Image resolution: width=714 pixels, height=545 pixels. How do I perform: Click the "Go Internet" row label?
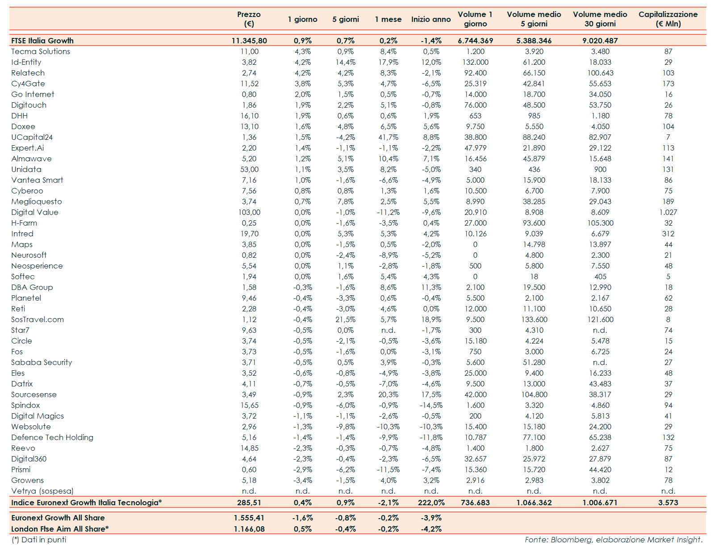[x=33, y=94]
